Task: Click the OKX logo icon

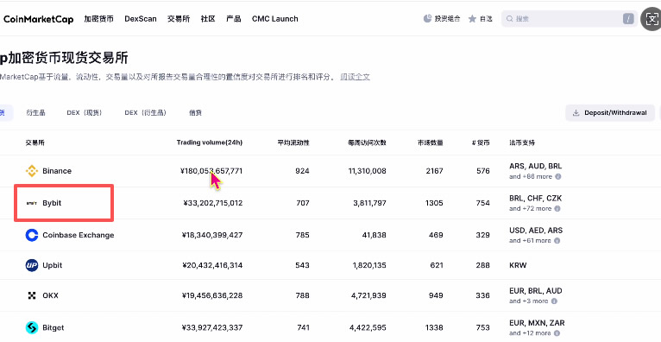Action: click(x=32, y=295)
